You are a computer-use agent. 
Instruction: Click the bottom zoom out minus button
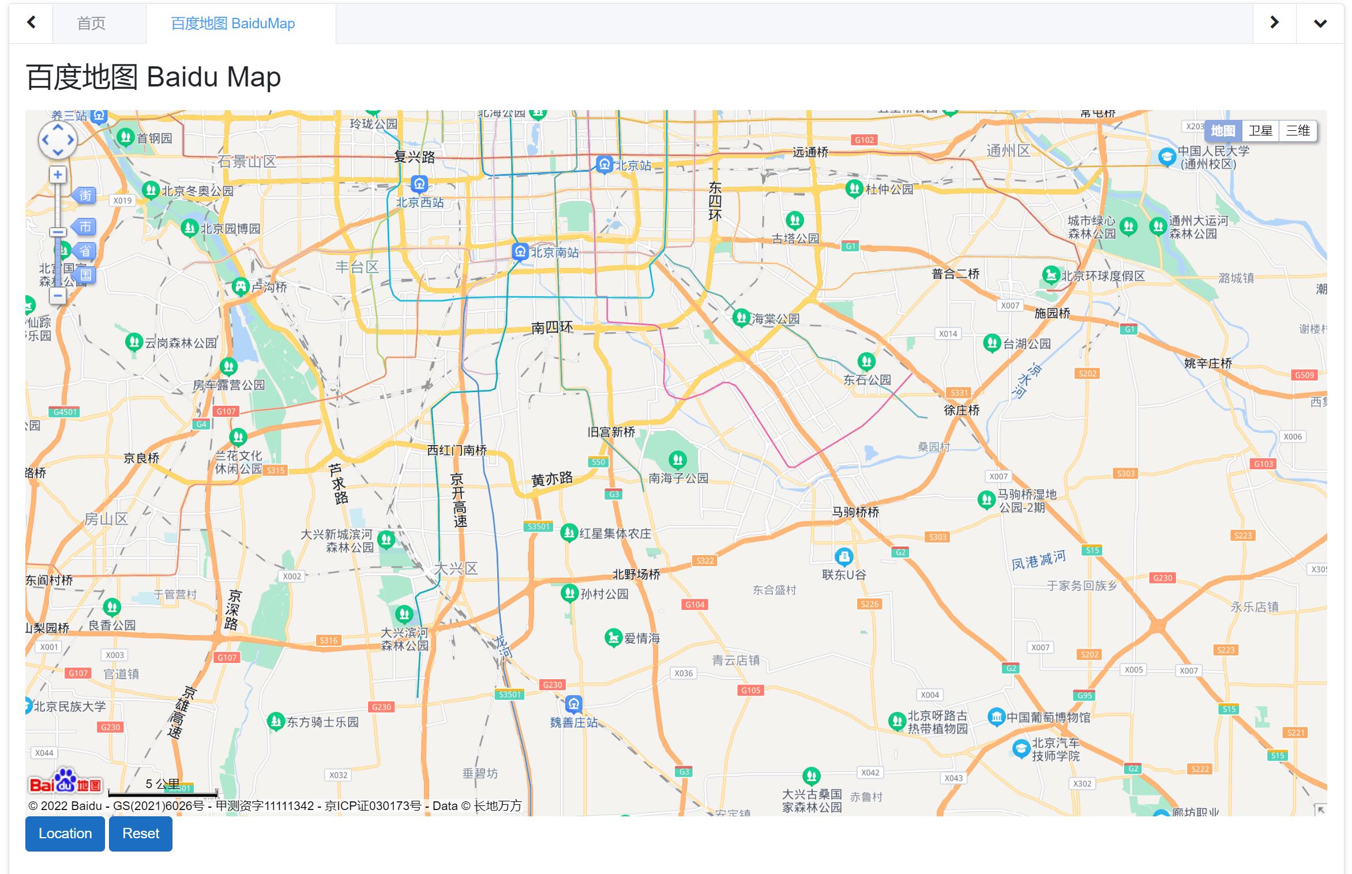coord(57,296)
